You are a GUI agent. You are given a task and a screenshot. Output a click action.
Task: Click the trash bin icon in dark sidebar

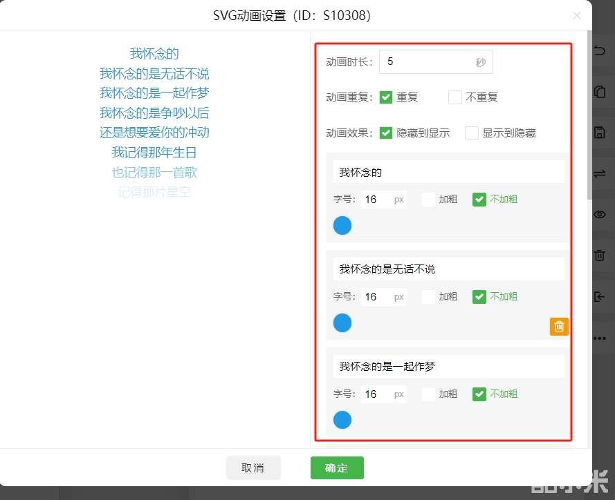[600, 256]
